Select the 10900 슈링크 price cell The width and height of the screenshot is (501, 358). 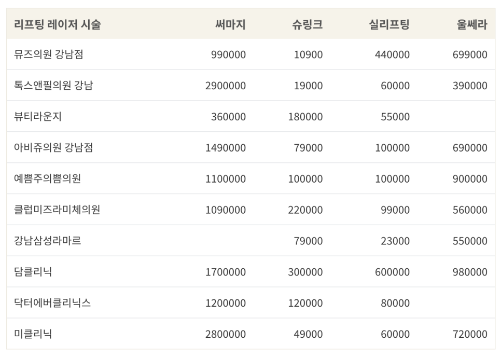308,54
